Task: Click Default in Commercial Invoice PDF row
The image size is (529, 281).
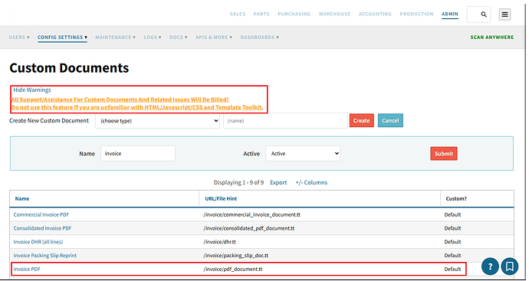Action: pyautogui.click(x=452, y=214)
